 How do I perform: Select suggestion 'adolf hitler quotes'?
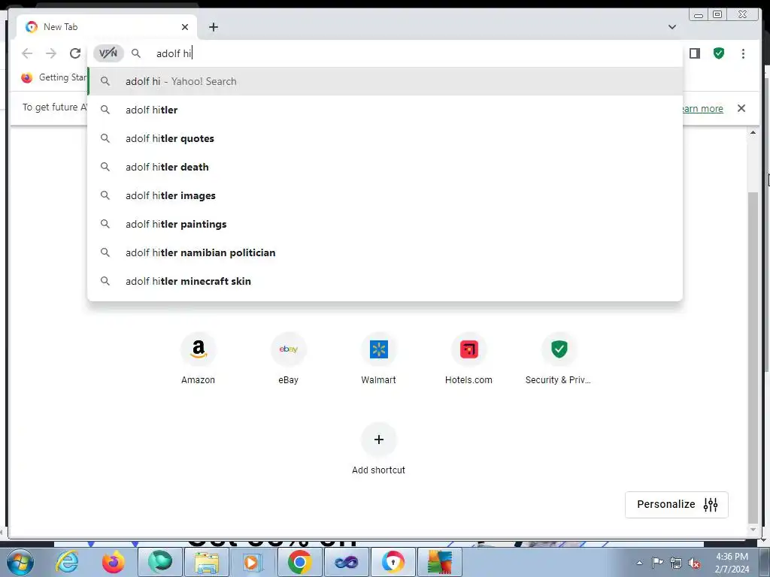(385, 138)
